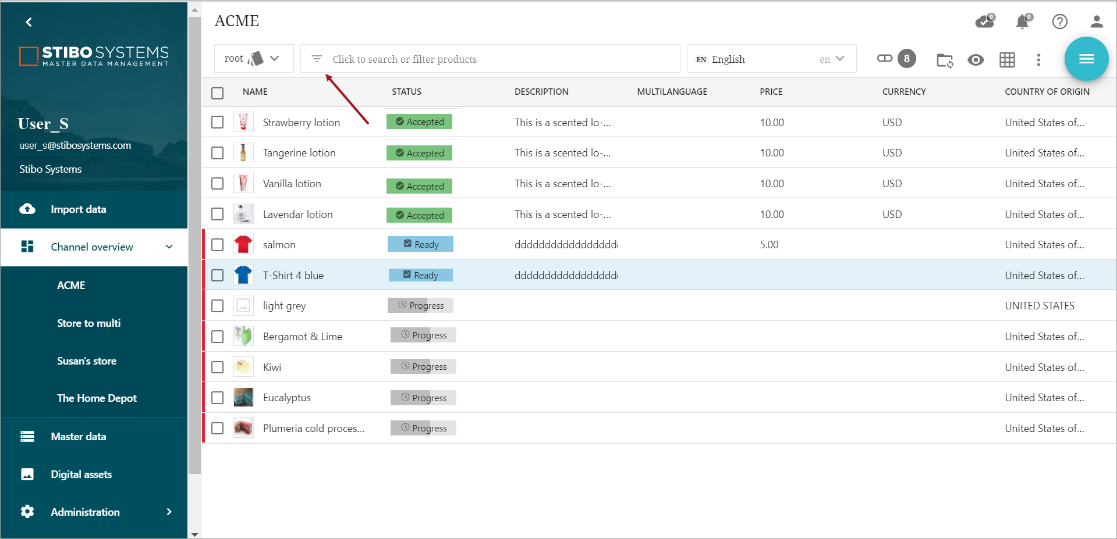Image resolution: width=1117 pixels, height=539 pixels.
Task: Check the Strawberry lotion checkbox
Action: point(218,122)
